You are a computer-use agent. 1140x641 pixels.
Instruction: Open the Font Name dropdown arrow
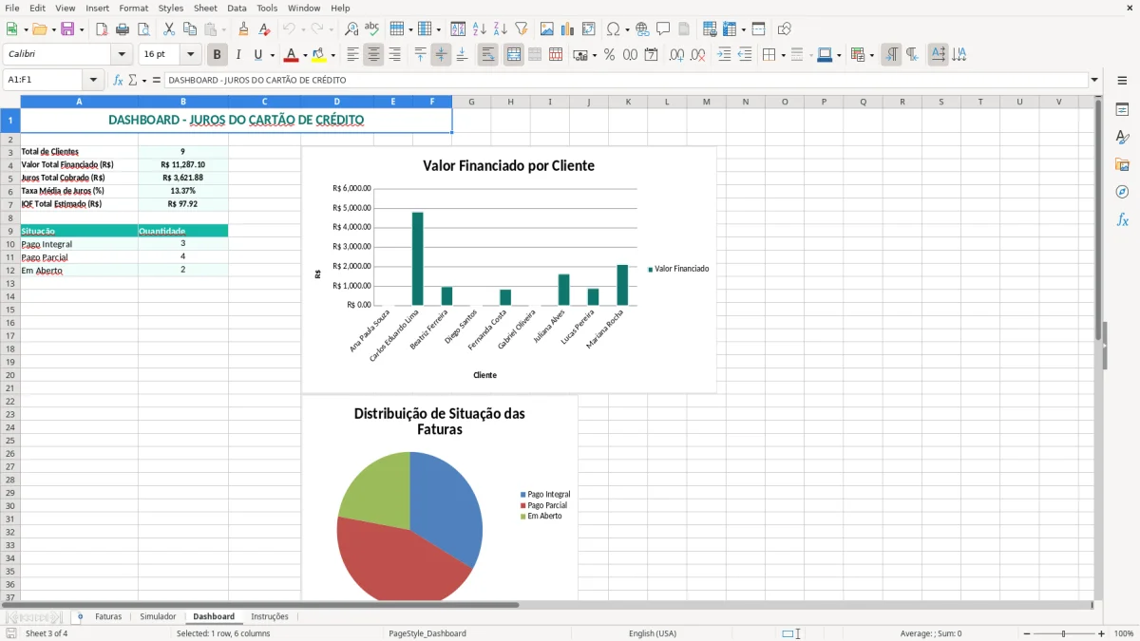122,55
